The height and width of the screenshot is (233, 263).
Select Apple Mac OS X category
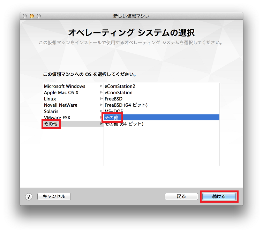[x=61, y=92]
